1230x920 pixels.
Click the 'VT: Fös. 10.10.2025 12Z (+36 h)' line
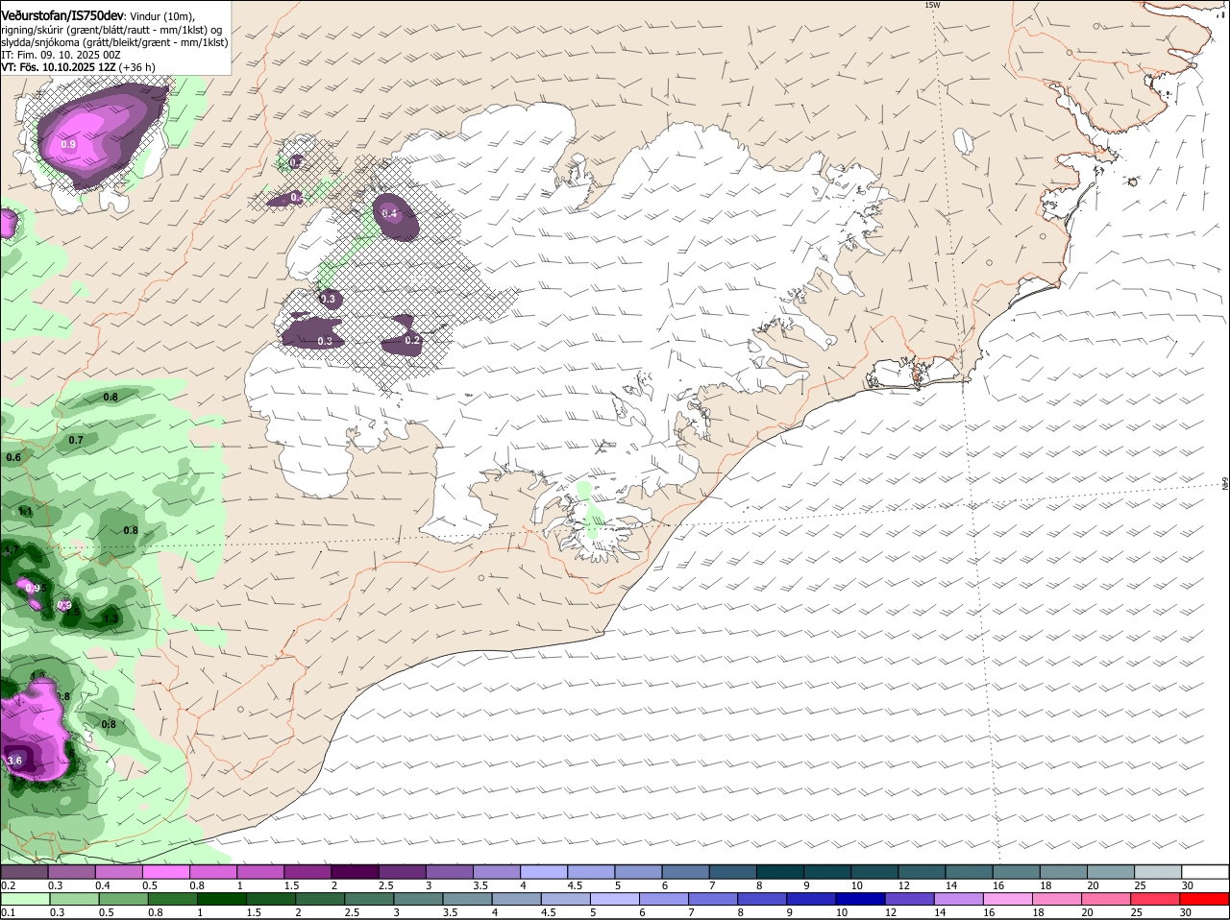pos(78,67)
